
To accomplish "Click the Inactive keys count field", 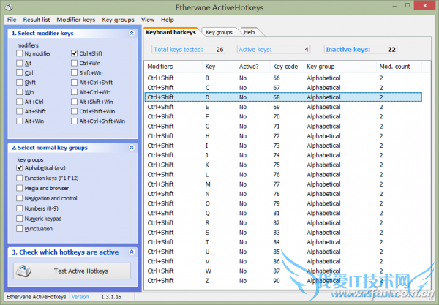I will point(361,50).
